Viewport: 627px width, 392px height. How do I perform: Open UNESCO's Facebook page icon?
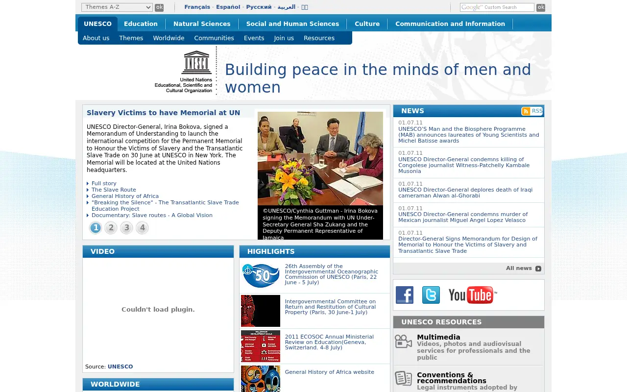tap(405, 295)
